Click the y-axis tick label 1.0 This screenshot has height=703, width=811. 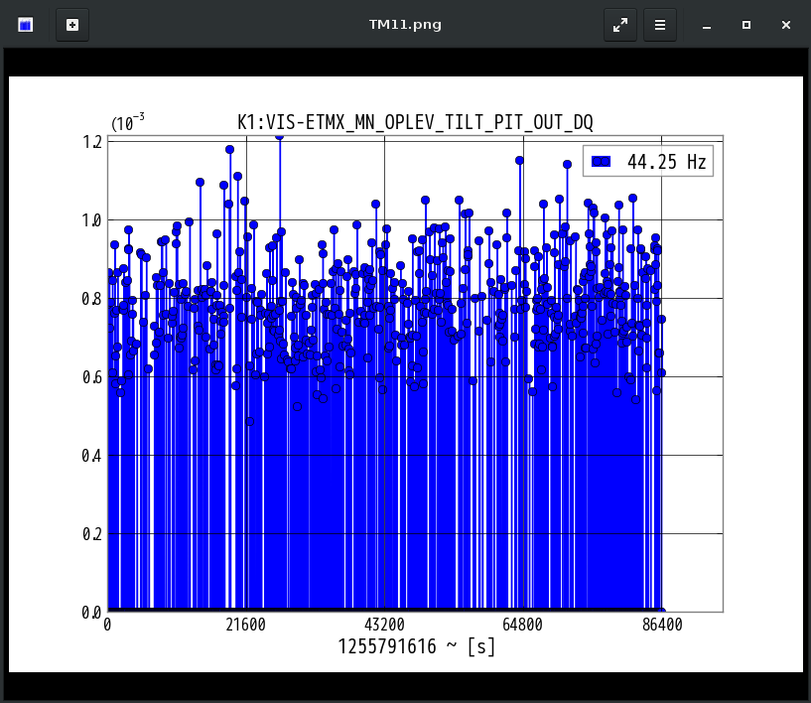coord(92,220)
